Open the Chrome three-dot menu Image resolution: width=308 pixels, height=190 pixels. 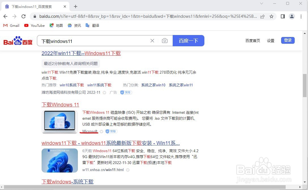(301, 16)
